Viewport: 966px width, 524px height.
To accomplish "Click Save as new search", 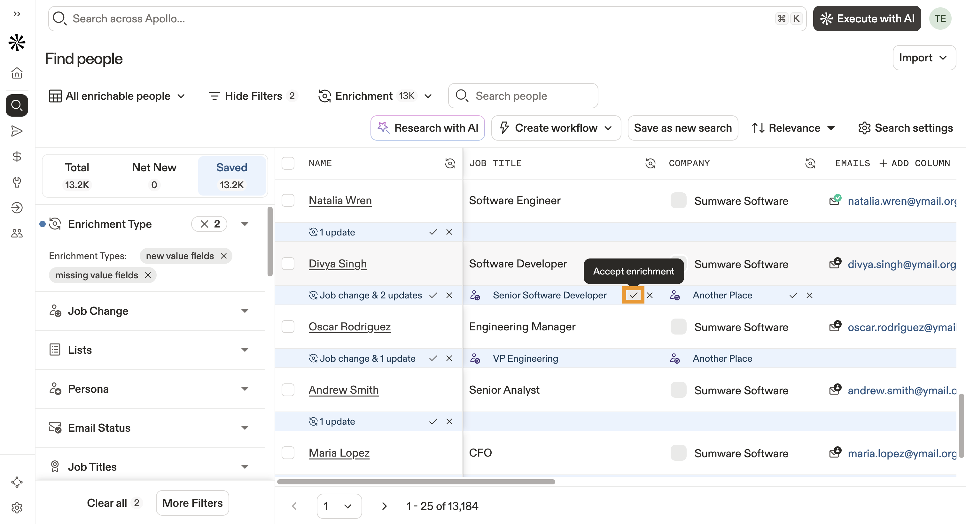I will [x=683, y=128].
